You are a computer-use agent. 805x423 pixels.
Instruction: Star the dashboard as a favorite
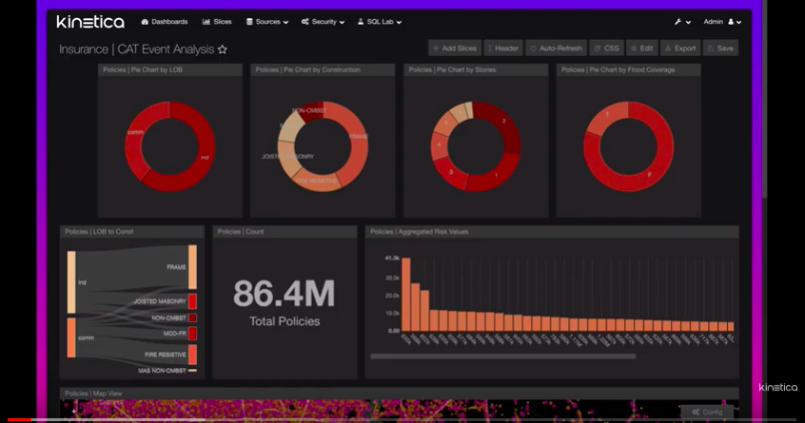(223, 49)
